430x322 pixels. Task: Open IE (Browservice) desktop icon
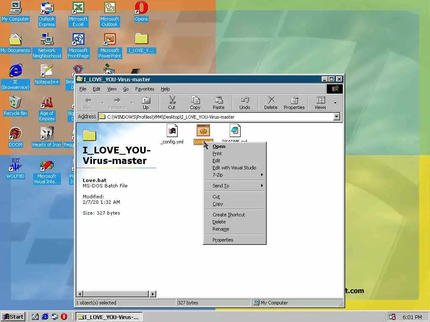point(16,77)
